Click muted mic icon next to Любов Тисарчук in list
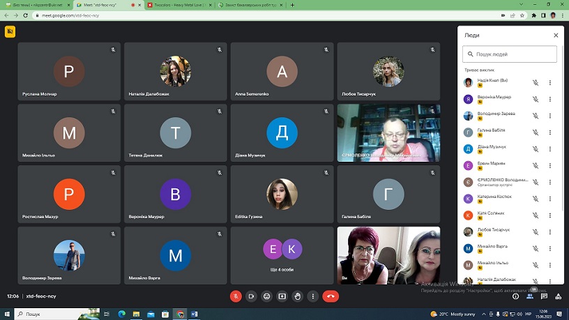 click(x=536, y=232)
